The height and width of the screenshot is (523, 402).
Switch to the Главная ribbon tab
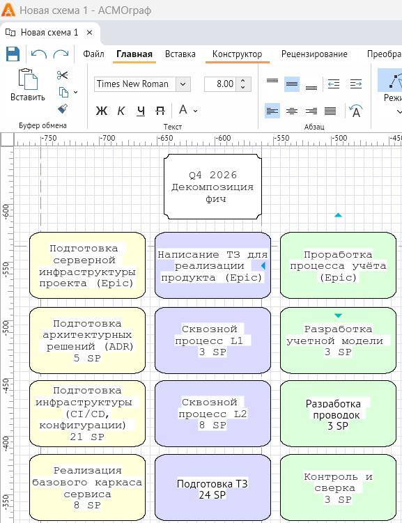pyautogui.click(x=134, y=54)
